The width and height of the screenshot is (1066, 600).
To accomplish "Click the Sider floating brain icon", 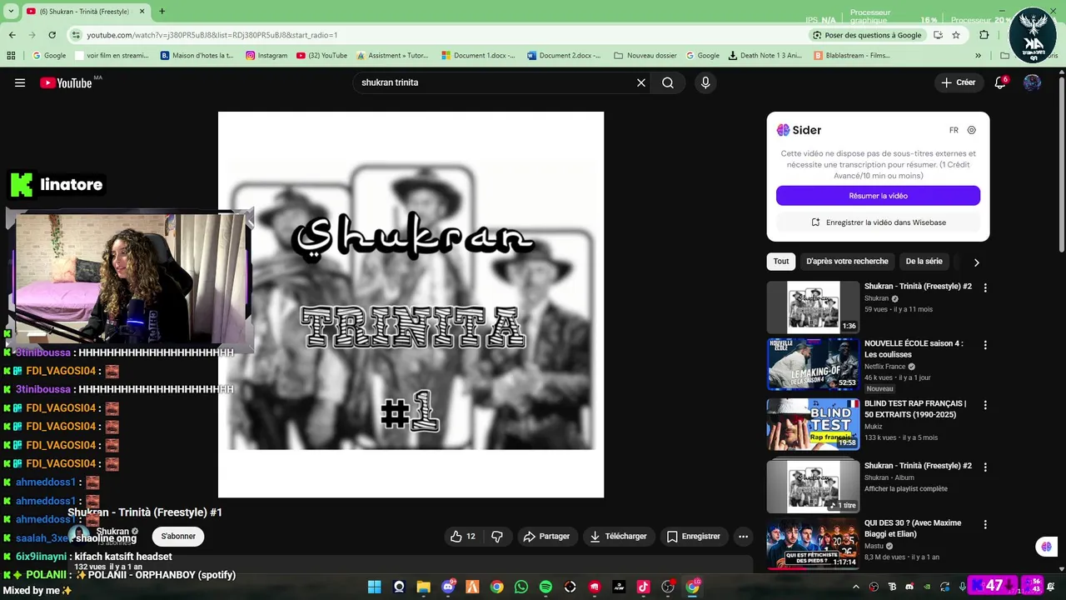I will point(1046,547).
